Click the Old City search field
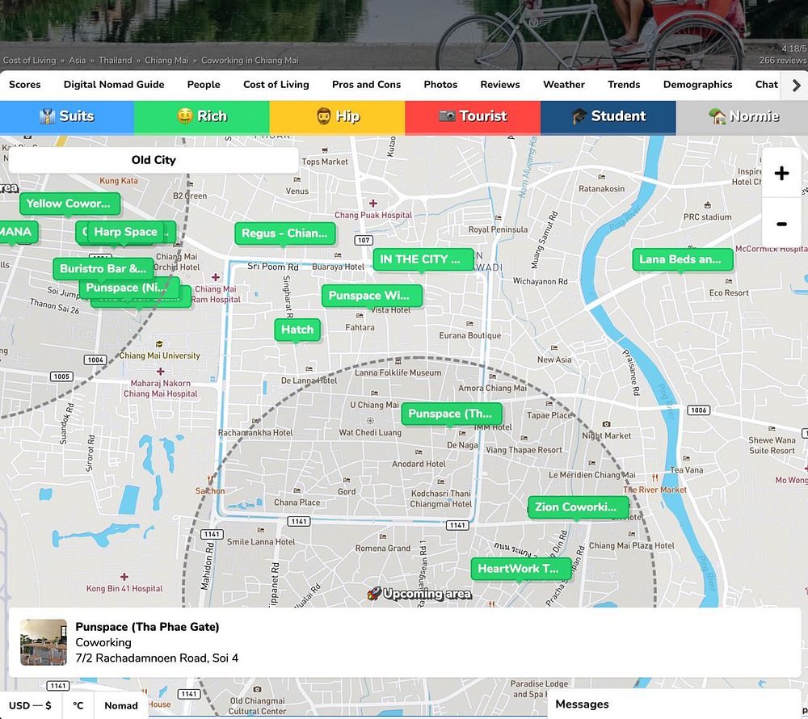 point(154,160)
